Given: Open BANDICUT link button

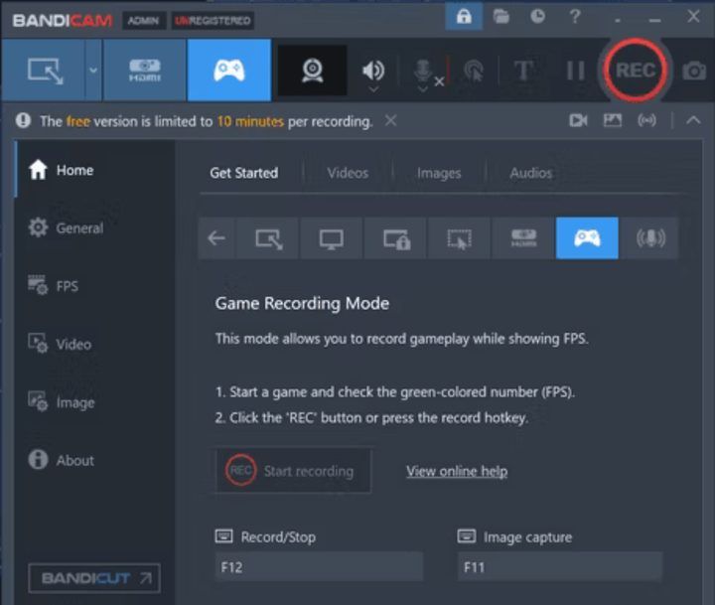Looking at the screenshot, I should click(94, 578).
